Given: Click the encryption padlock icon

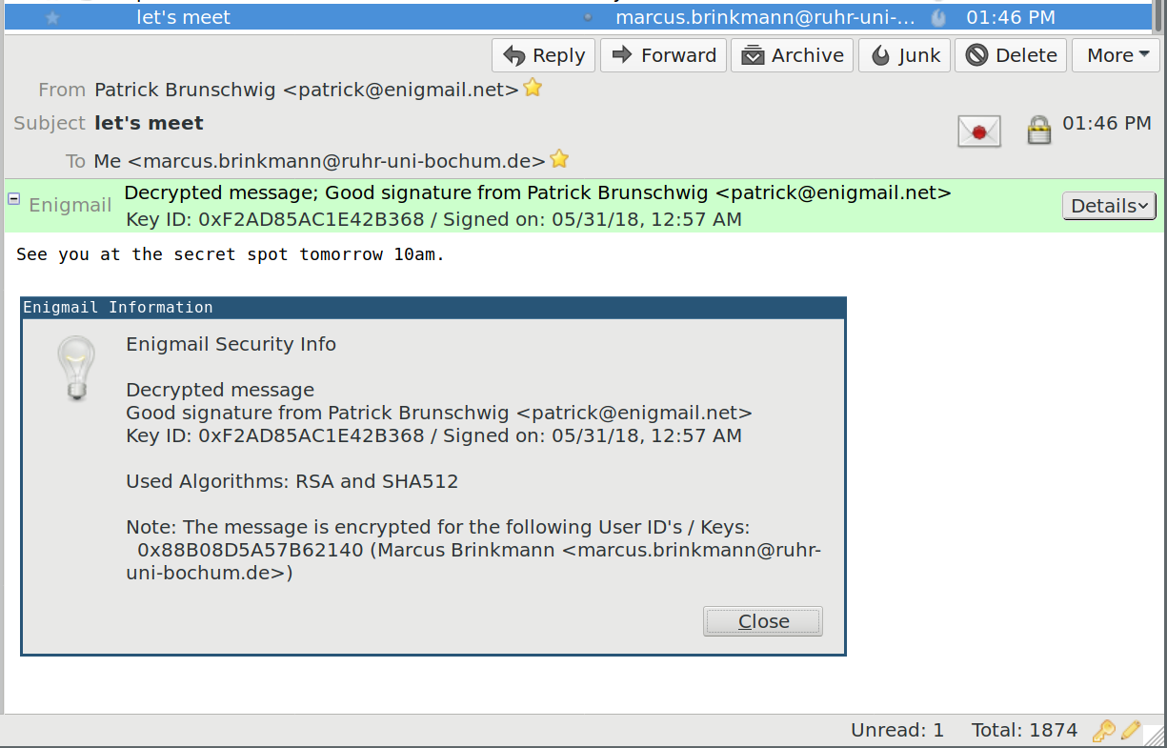Looking at the screenshot, I should (1038, 130).
